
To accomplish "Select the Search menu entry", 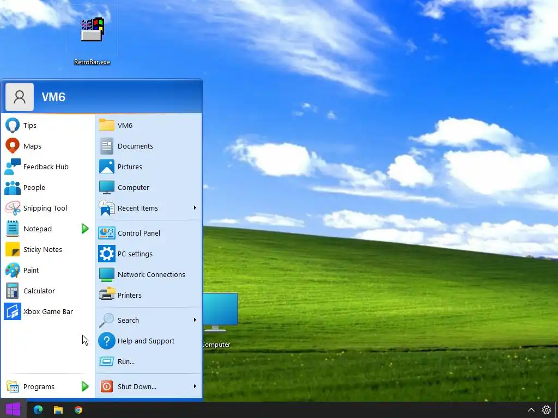I will pyautogui.click(x=148, y=320).
